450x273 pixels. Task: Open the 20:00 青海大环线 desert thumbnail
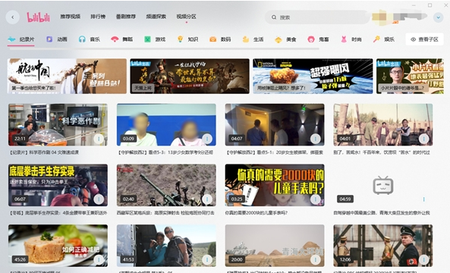click(275, 246)
